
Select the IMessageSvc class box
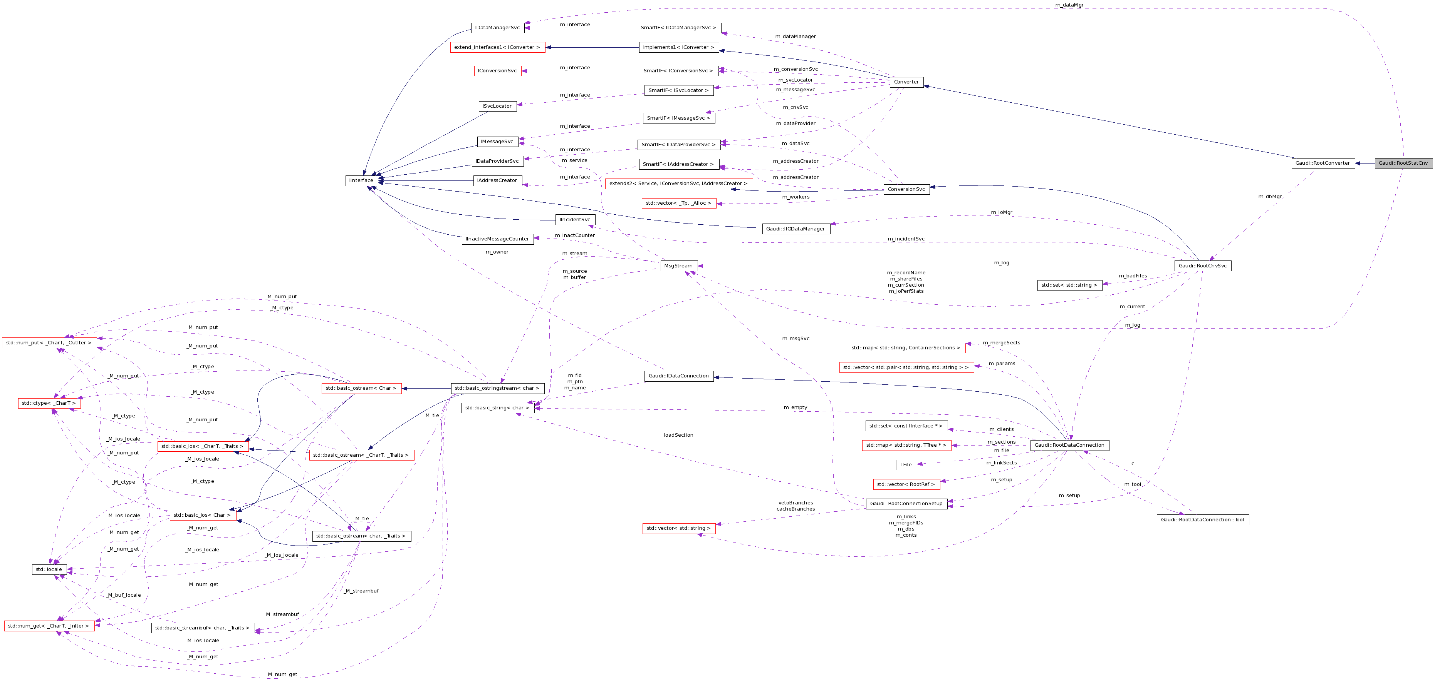coord(497,141)
